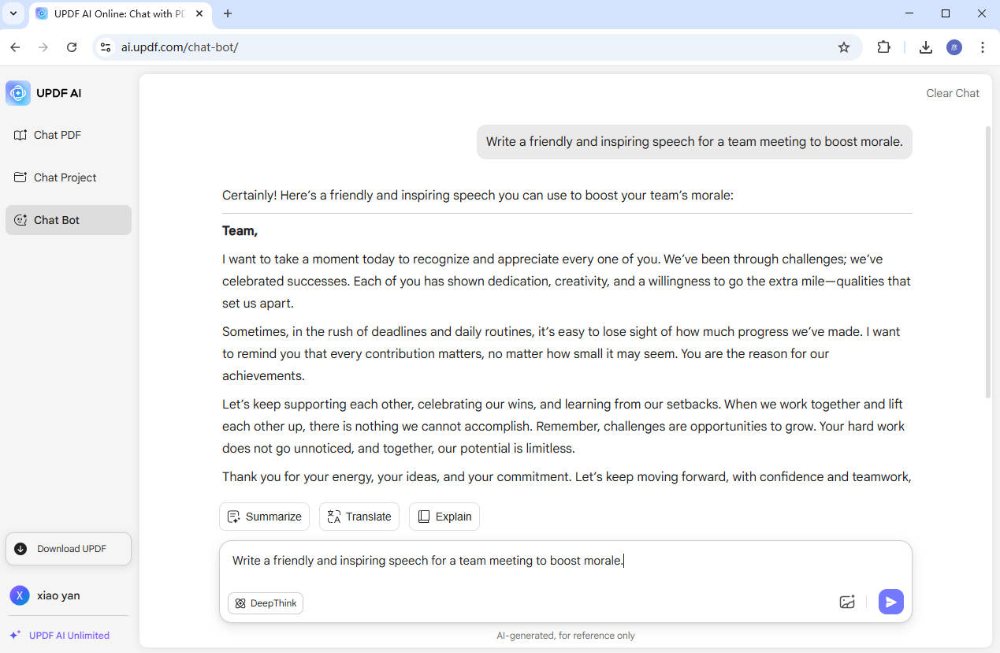Click the Chat Bot face icon
The height and width of the screenshot is (653, 1000).
[20, 220]
